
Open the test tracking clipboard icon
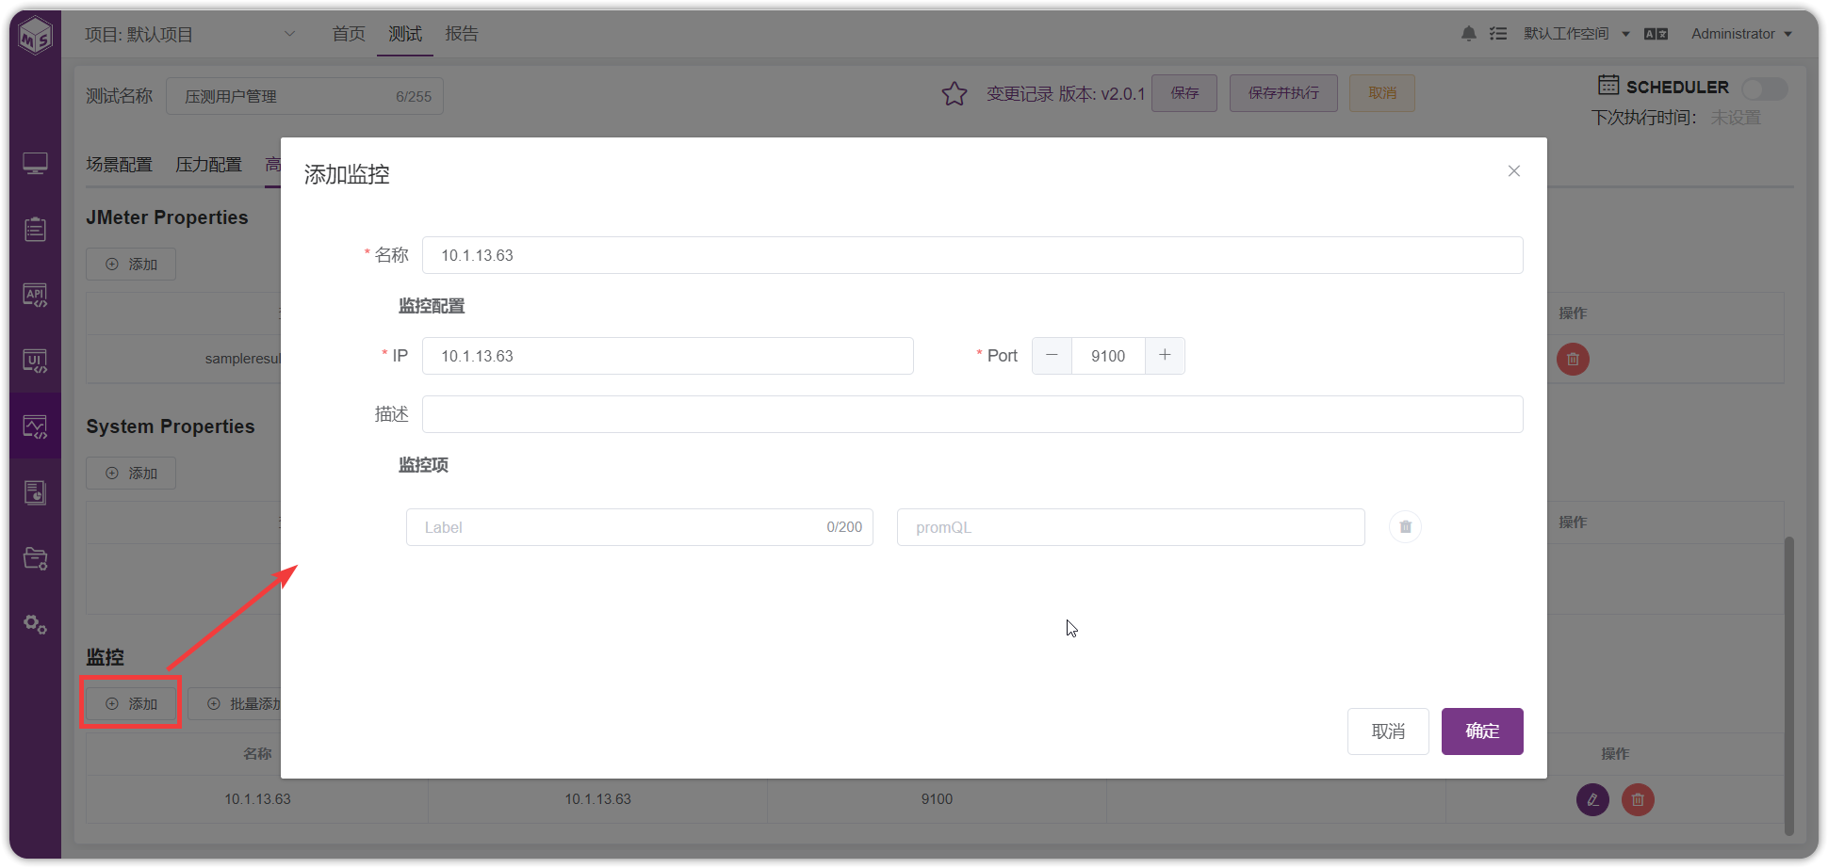[x=36, y=229]
